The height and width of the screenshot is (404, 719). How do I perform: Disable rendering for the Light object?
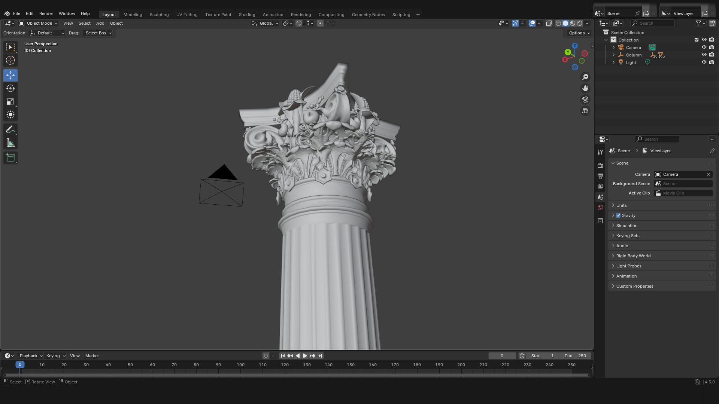[x=712, y=62]
